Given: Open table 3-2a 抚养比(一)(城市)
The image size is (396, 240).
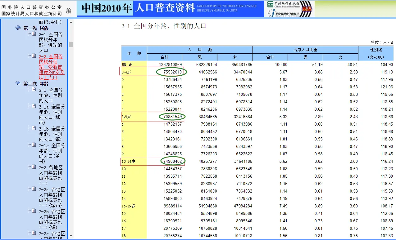Looking at the screenshot, I should pyautogui.click(x=52, y=197).
